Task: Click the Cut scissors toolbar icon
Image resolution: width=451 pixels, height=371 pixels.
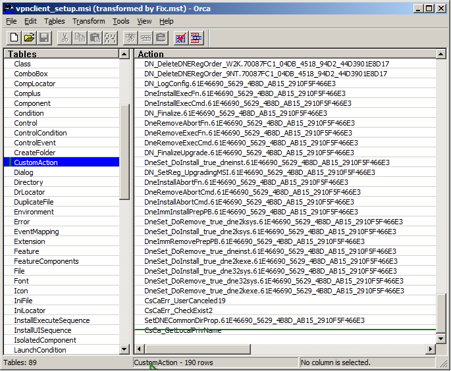Action: pyautogui.click(x=65, y=37)
